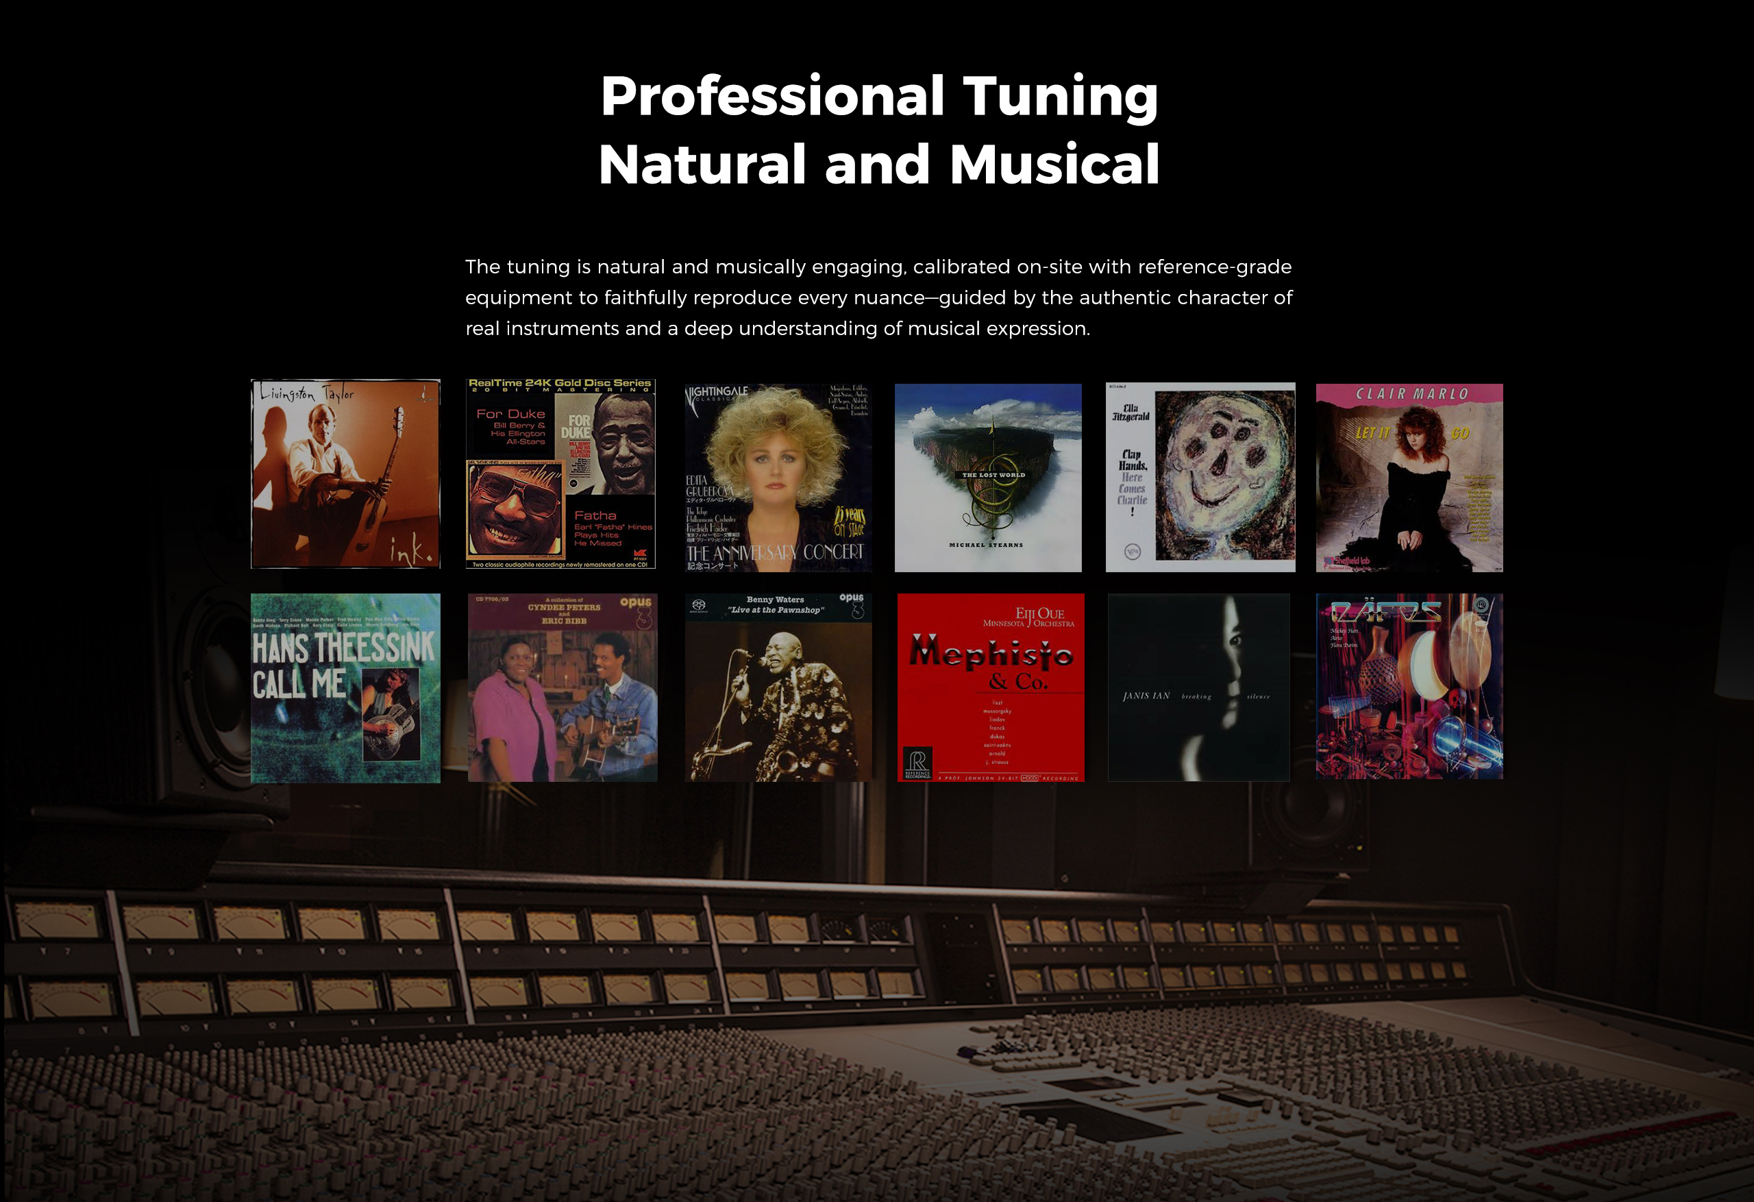This screenshot has width=1754, height=1202.
Task: Click The Lost World Michael Stearns cover
Action: pos(987,477)
